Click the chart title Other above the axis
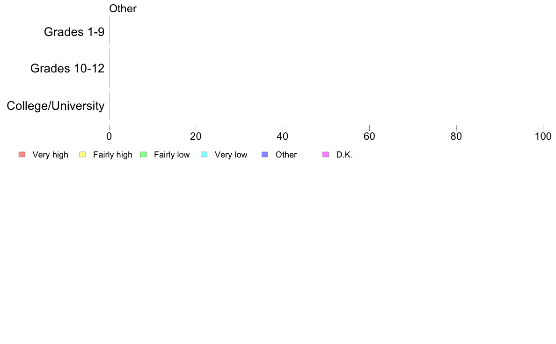Screen dimensions: 556x344 coord(123,8)
